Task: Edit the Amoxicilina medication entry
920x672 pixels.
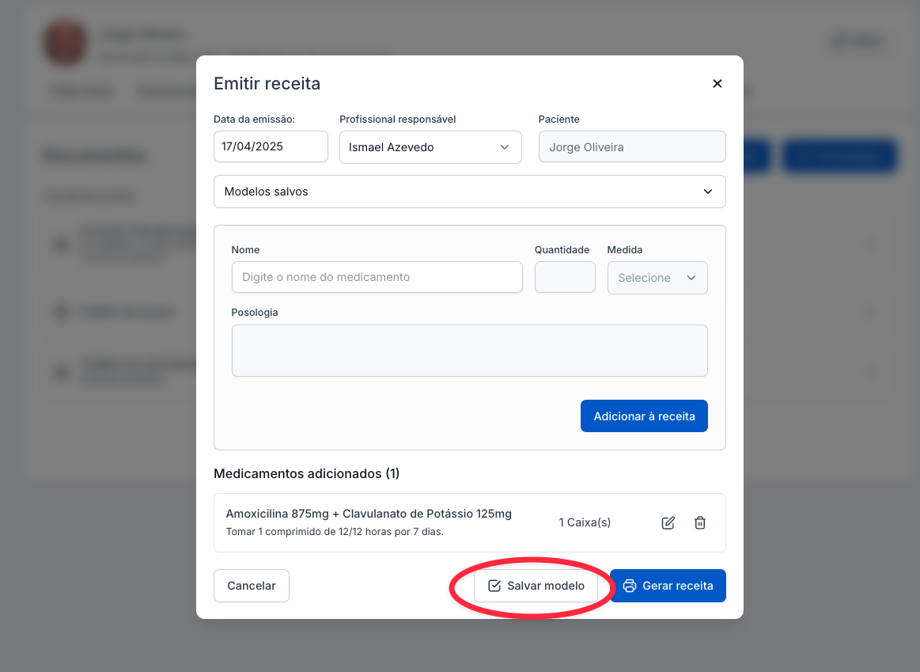Action: 668,522
